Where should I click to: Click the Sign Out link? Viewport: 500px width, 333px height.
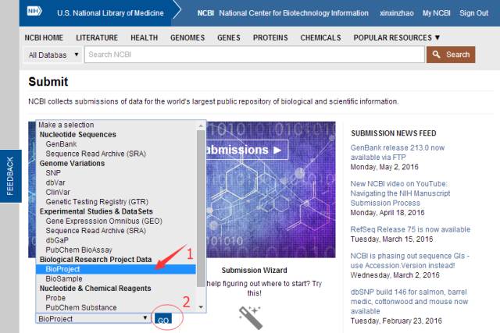[473, 13]
